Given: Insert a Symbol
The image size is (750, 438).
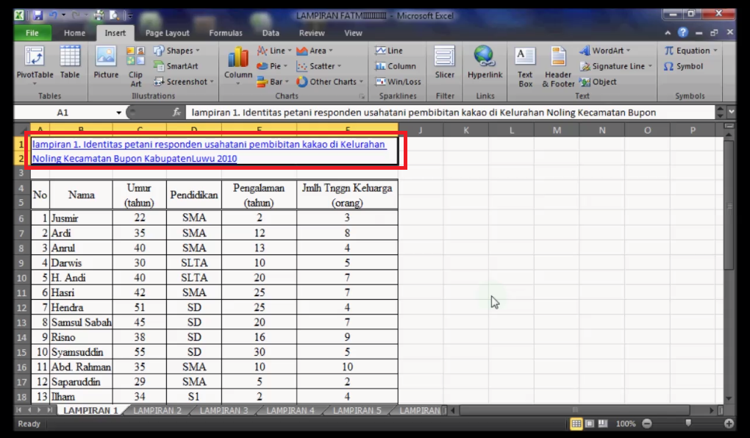Looking at the screenshot, I should (683, 66).
